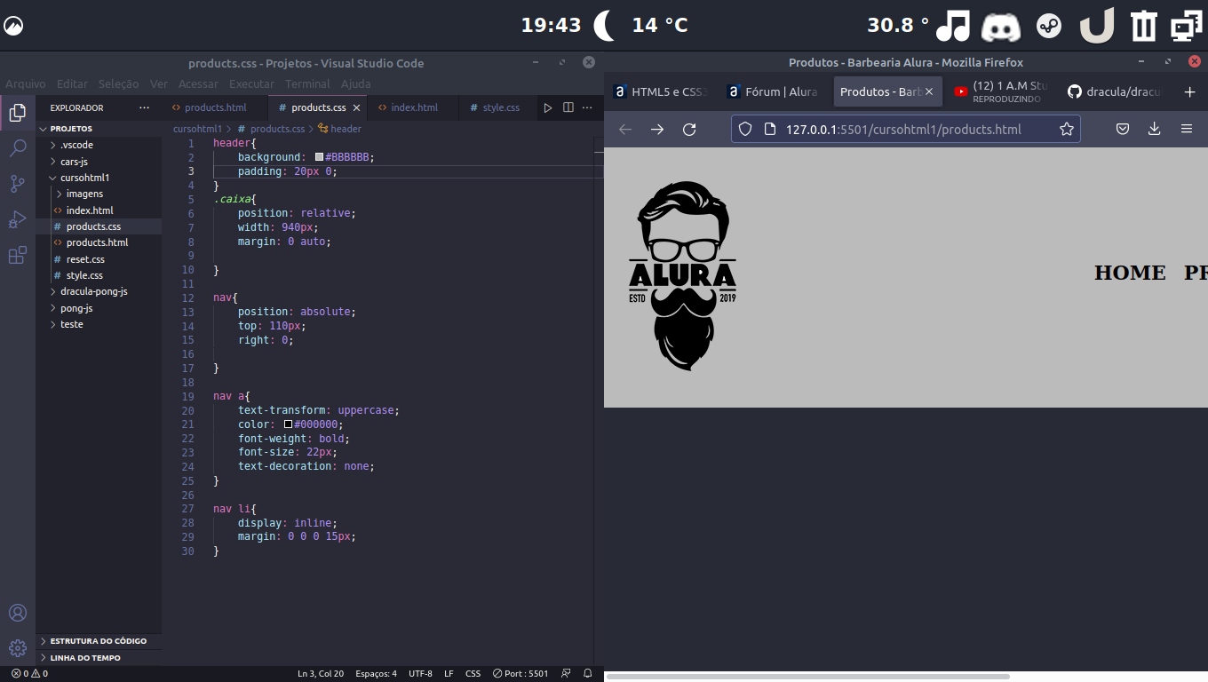The height and width of the screenshot is (682, 1208).
Task: Bookmark this page with star icon
Action: [x=1066, y=129]
